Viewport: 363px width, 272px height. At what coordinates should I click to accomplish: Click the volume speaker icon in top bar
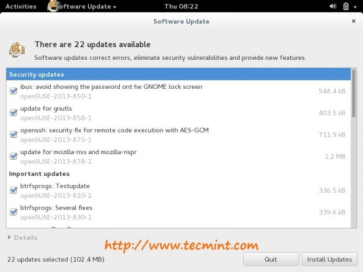tap(333, 7)
